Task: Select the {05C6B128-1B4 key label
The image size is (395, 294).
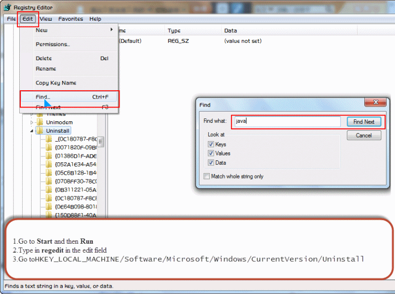Action: pyautogui.click(x=76, y=173)
